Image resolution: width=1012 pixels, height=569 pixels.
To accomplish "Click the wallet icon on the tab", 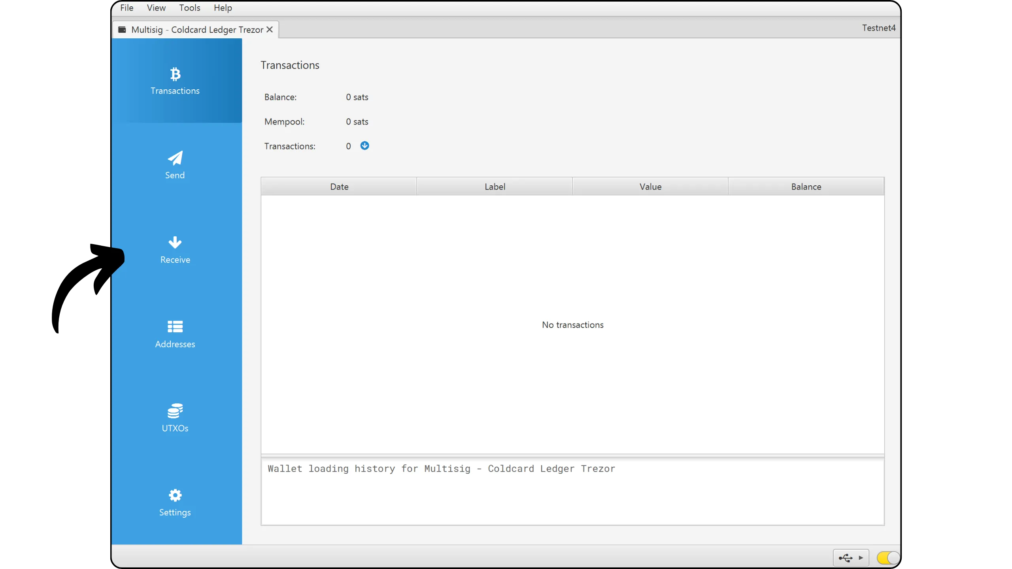I will coord(123,30).
